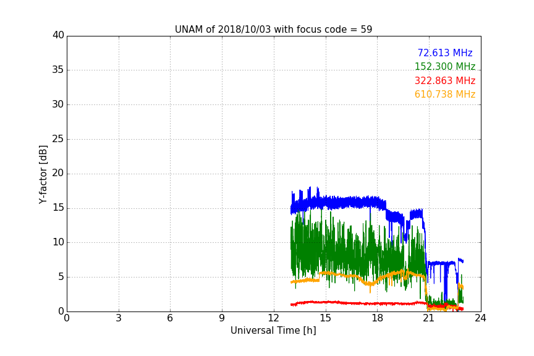Click the plot title 'UNAM of 2018/10/03 with focus code = 59'
Image resolution: width=534 pixels, height=356 pixels.
pyautogui.click(x=273, y=30)
